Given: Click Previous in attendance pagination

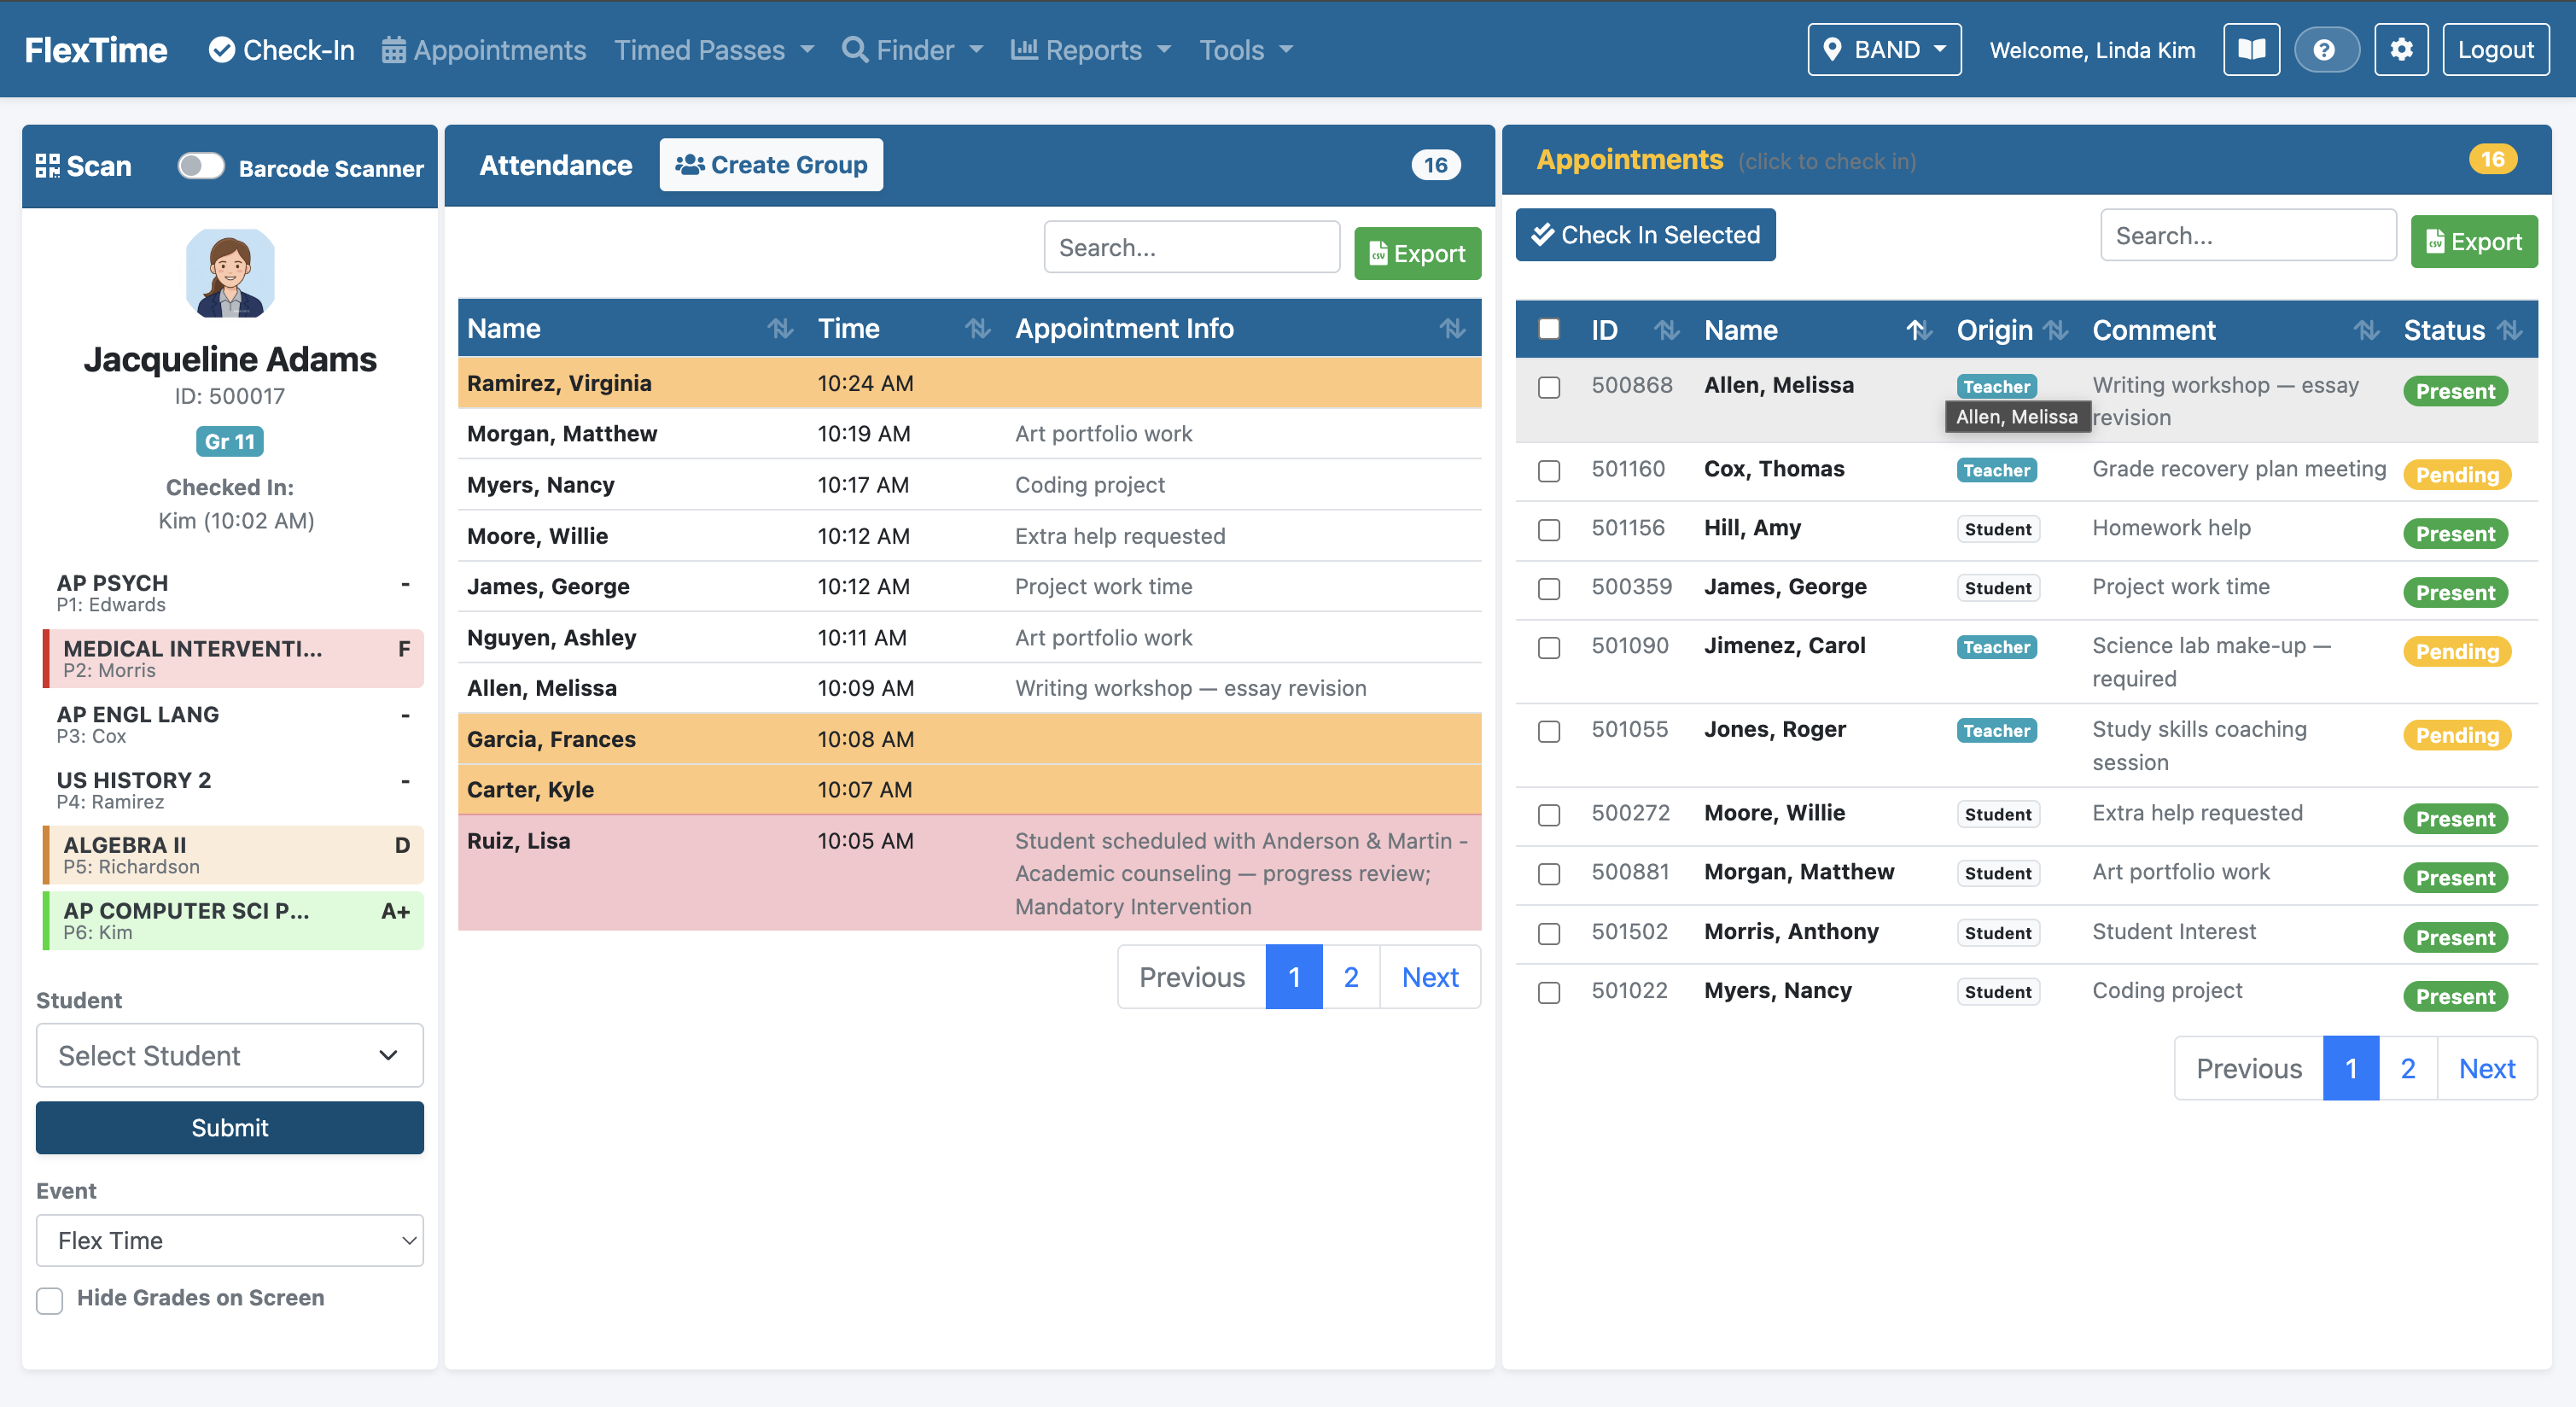Looking at the screenshot, I should tap(1192, 976).
